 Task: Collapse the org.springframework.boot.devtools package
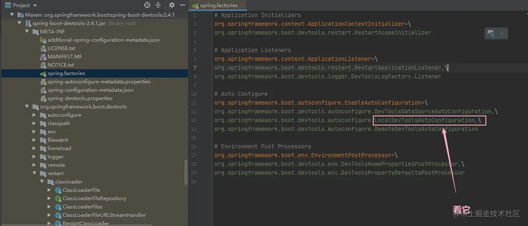point(27,107)
